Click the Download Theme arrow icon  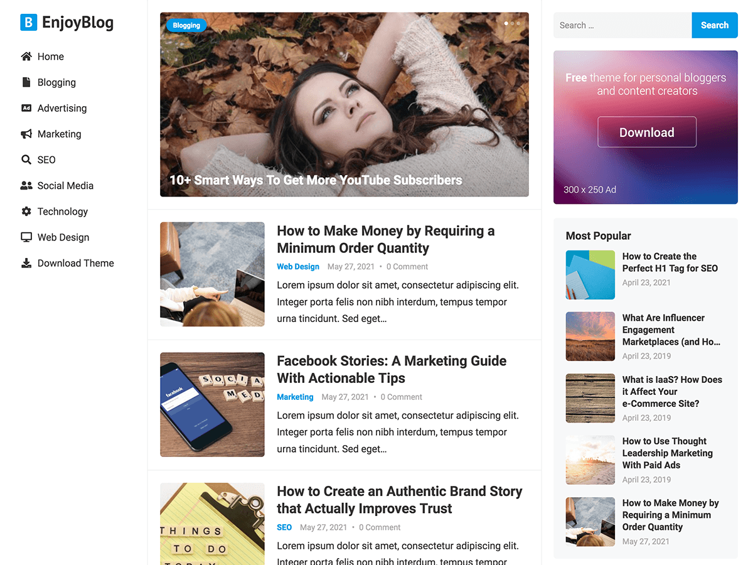26,262
